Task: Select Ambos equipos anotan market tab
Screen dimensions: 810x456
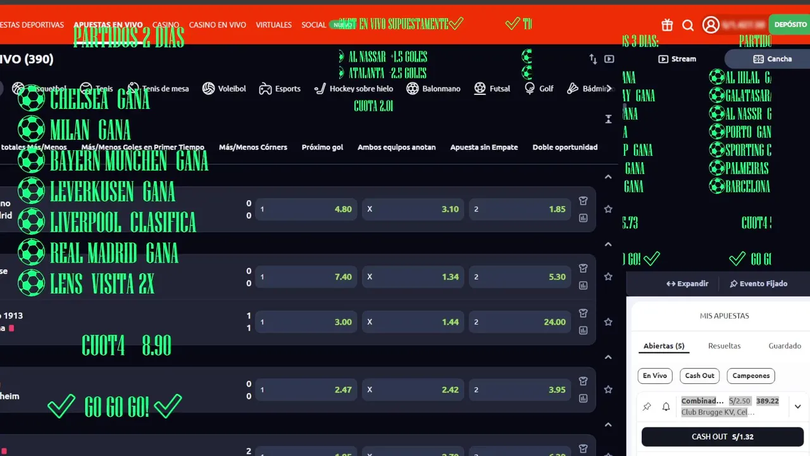Action: click(x=397, y=147)
